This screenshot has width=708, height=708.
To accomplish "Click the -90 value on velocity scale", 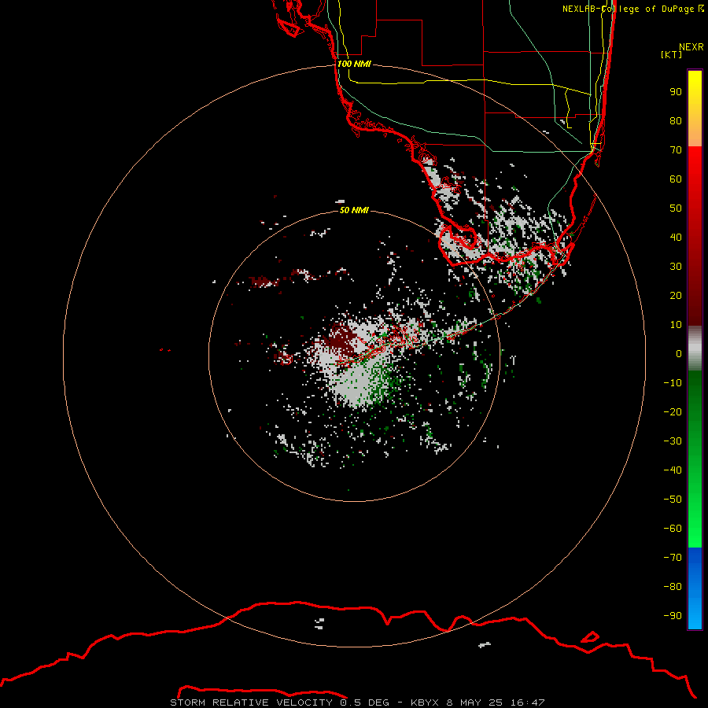I will pos(673,615).
